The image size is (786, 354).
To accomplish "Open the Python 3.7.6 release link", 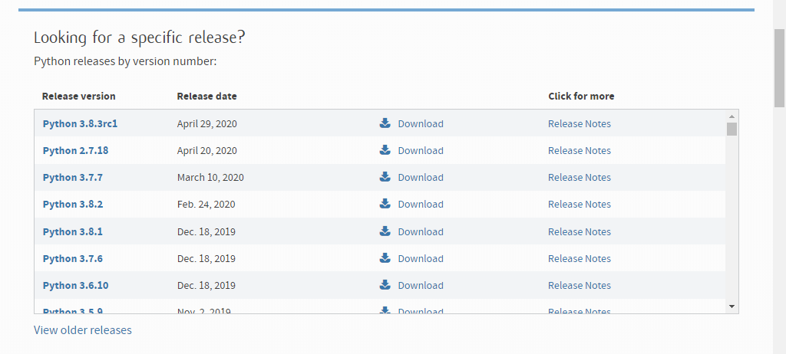I will (73, 259).
